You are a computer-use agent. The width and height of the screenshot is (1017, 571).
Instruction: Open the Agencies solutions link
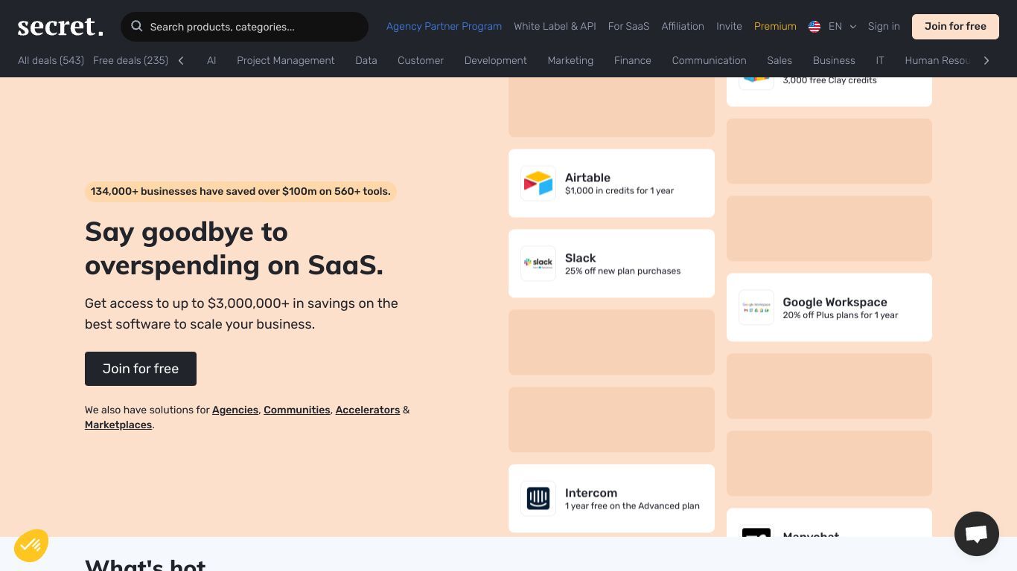[235, 410]
